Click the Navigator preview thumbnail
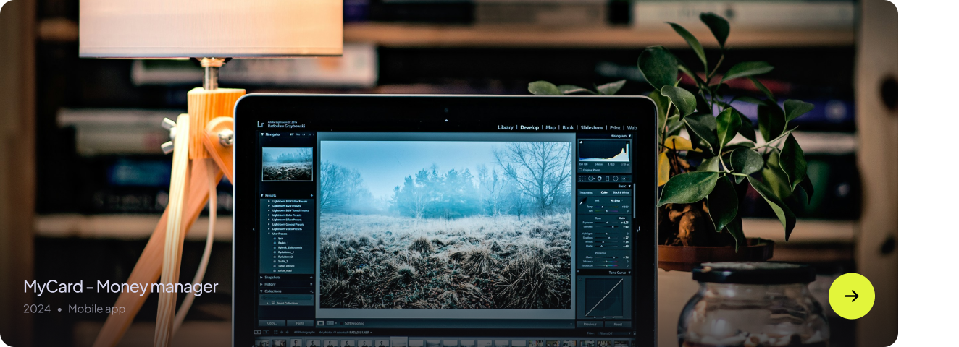The height and width of the screenshot is (347, 959). tap(287, 164)
